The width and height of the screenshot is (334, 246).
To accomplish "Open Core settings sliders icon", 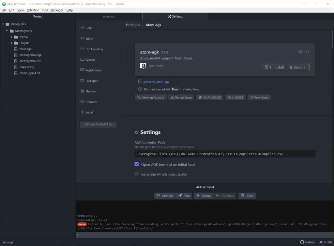I will pyautogui.click(x=82, y=28).
